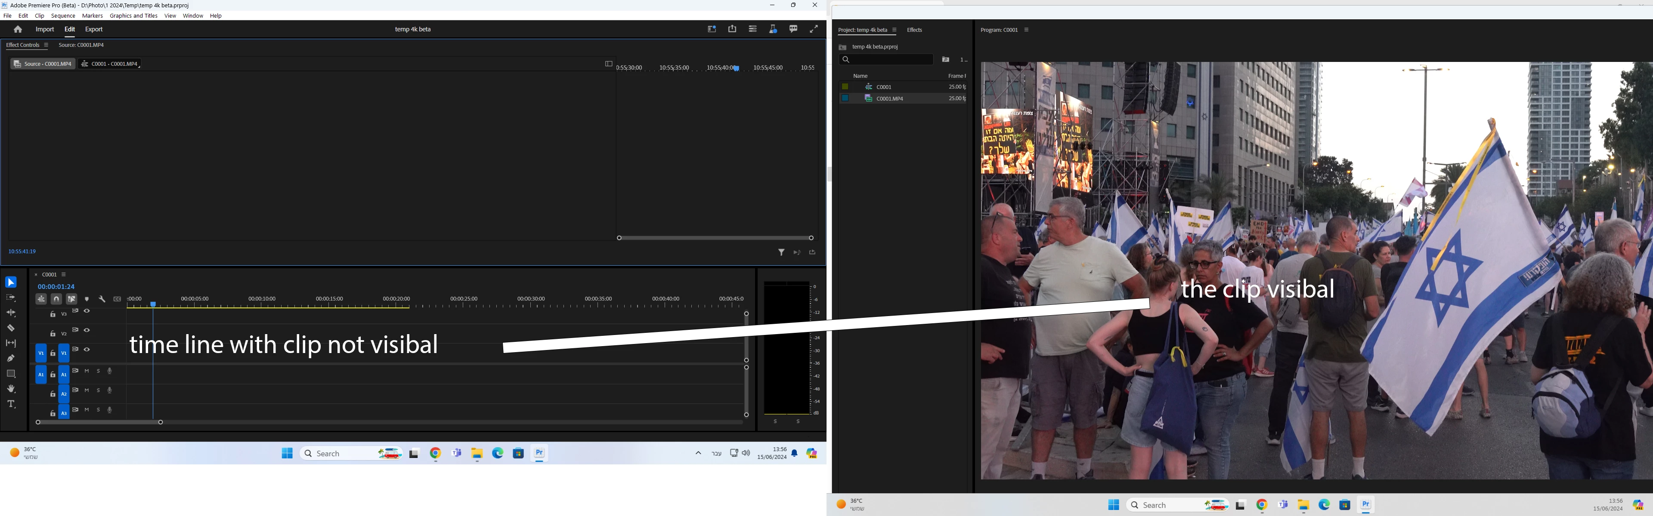This screenshot has width=1653, height=516.
Task: Open the Export page
Action: (x=94, y=30)
